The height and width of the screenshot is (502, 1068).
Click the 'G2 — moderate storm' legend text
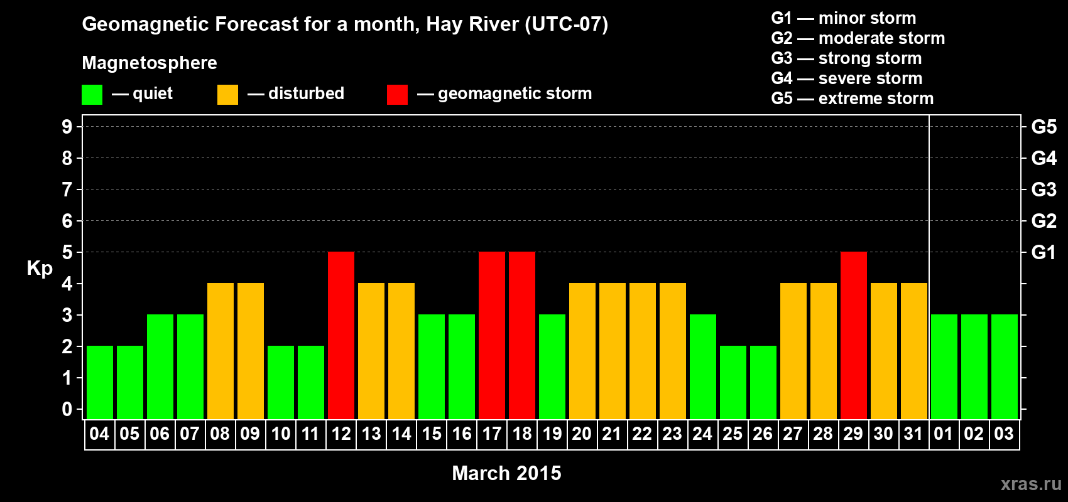(858, 38)
